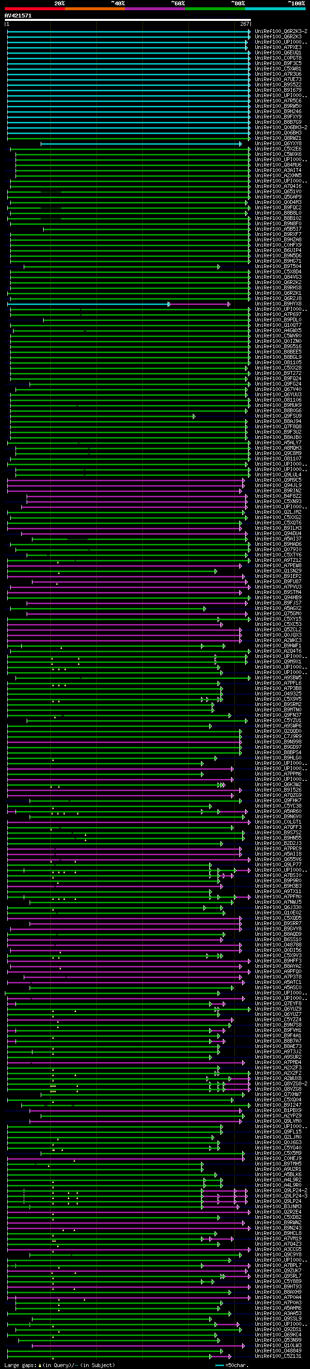Select label UniRef100_A7P697
This screenshot has width=310, height=1369.
(x=278, y=315)
